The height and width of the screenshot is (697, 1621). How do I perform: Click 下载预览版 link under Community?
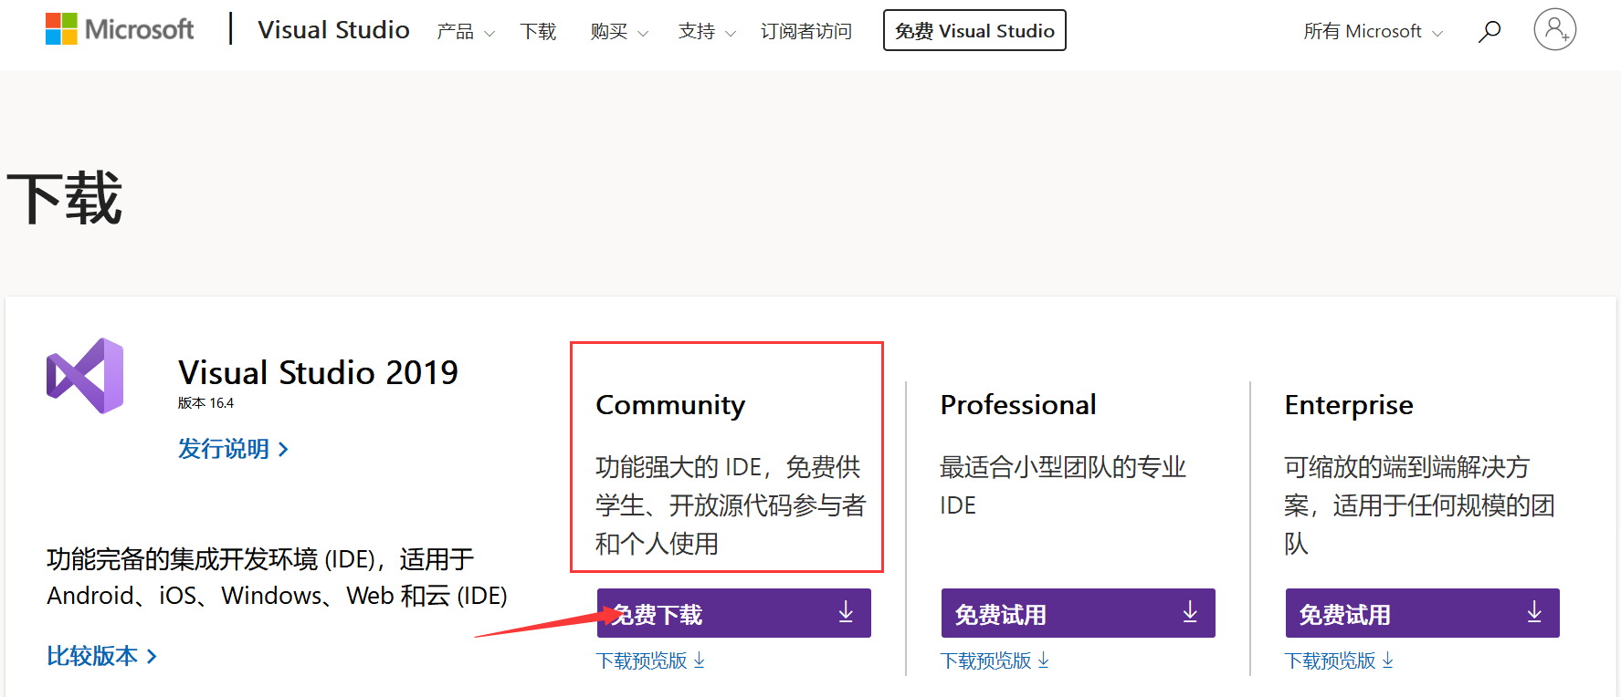[651, 661]
